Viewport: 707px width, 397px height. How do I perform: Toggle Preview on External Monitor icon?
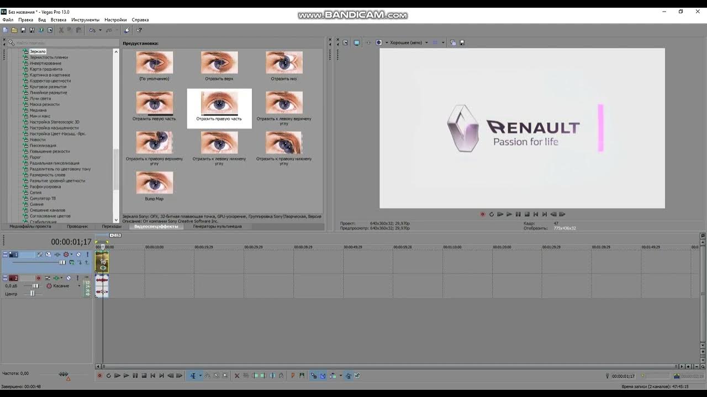click(357, 42)
